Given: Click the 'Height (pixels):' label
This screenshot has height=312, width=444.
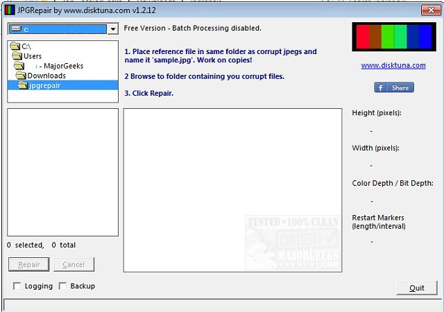Looking at the screenshot, I should [x=377, y=113].
